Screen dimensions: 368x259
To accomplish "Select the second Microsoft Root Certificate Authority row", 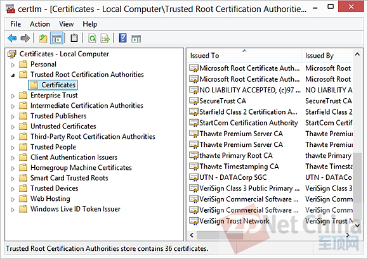I will tap(270, 79).
